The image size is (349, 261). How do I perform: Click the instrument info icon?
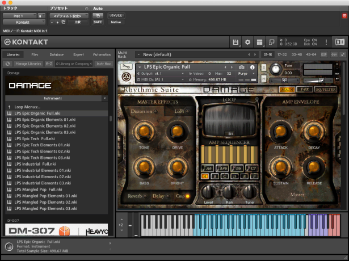pyautogui.click(x=252, y=67)
